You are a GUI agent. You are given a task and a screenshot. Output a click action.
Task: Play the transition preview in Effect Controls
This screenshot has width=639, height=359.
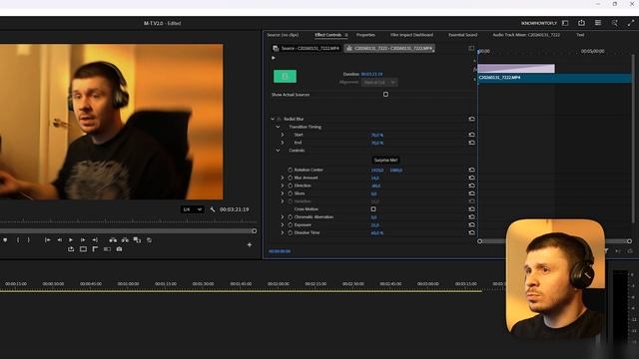point(274,58)
